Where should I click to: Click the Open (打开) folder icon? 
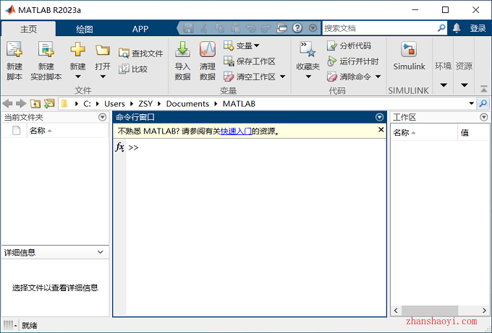(103, 50)
